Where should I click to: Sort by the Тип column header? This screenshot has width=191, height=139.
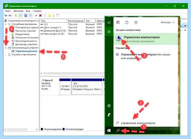point(90,21)
